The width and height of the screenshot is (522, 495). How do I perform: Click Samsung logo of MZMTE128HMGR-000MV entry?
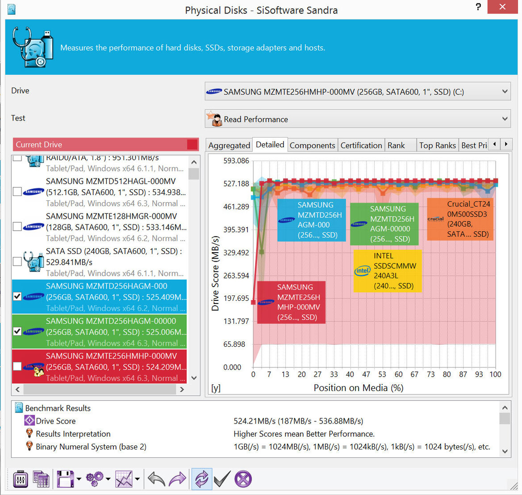[x=33, y=227]
